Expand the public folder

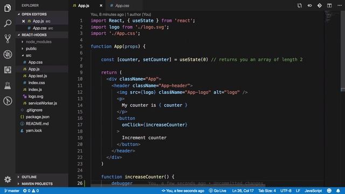click(31, 48)
